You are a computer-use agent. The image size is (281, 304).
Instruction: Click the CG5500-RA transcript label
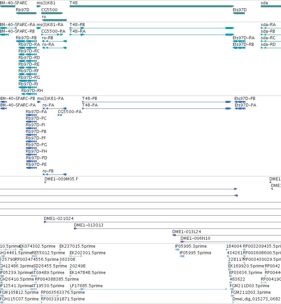53,31
